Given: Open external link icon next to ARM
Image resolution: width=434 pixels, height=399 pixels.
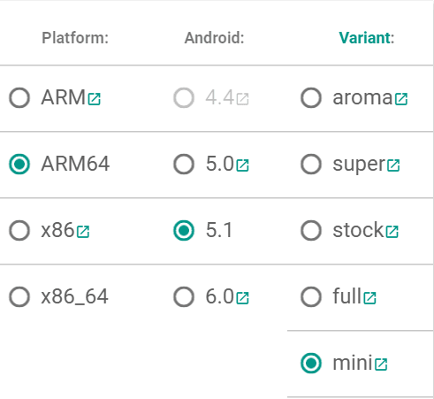Looking at the screenshot, I should (95, 99).
